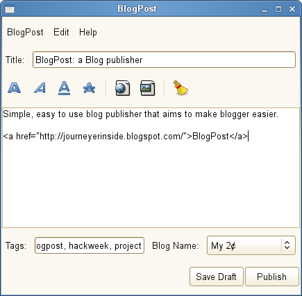
Task: Expand the Blog Name combo box
Action: 251,245
